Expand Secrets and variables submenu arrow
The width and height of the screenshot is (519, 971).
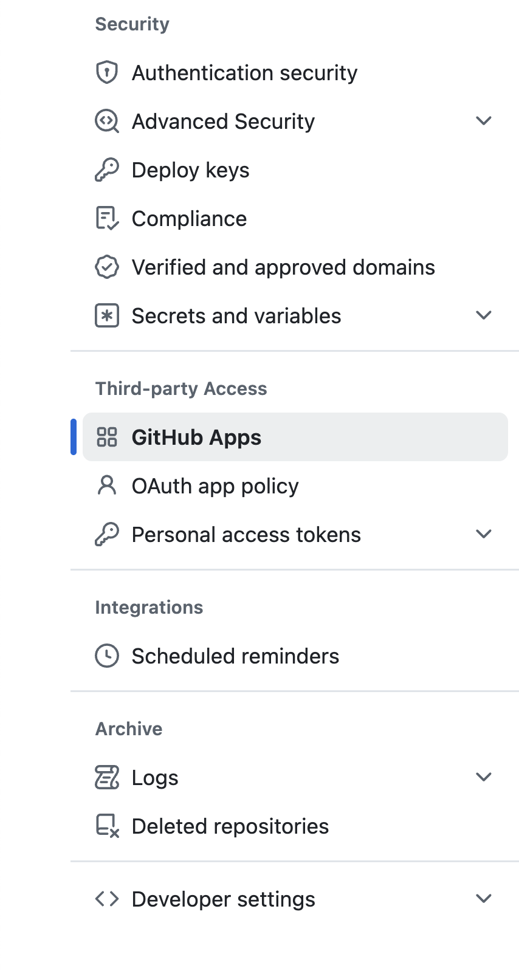click(483, 315)
